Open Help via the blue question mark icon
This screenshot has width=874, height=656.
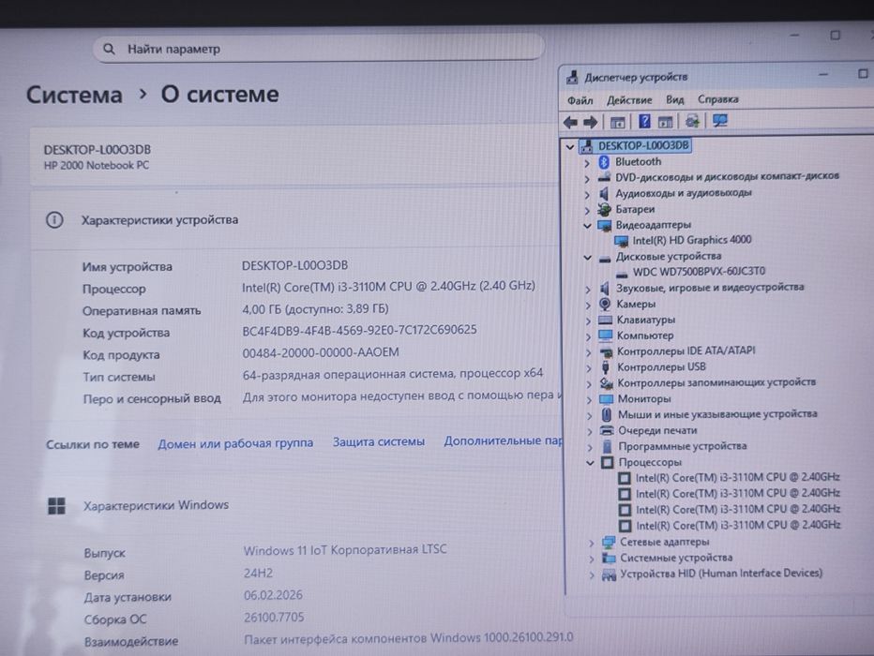click(644, 122)
